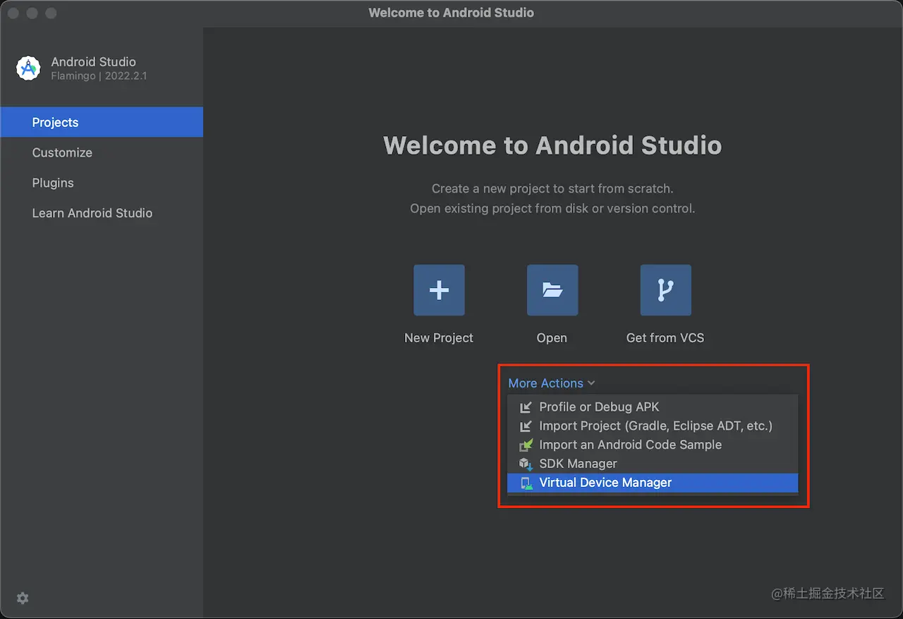Click the Open label text
903x619 pixels.
click(x=552, y=338)
